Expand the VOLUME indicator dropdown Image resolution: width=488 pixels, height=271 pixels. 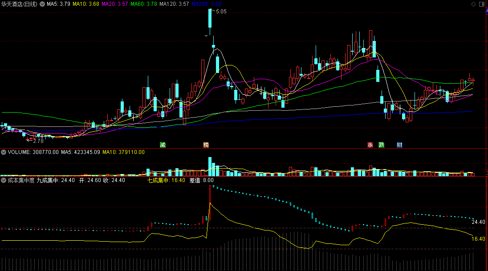click(4, 152)
